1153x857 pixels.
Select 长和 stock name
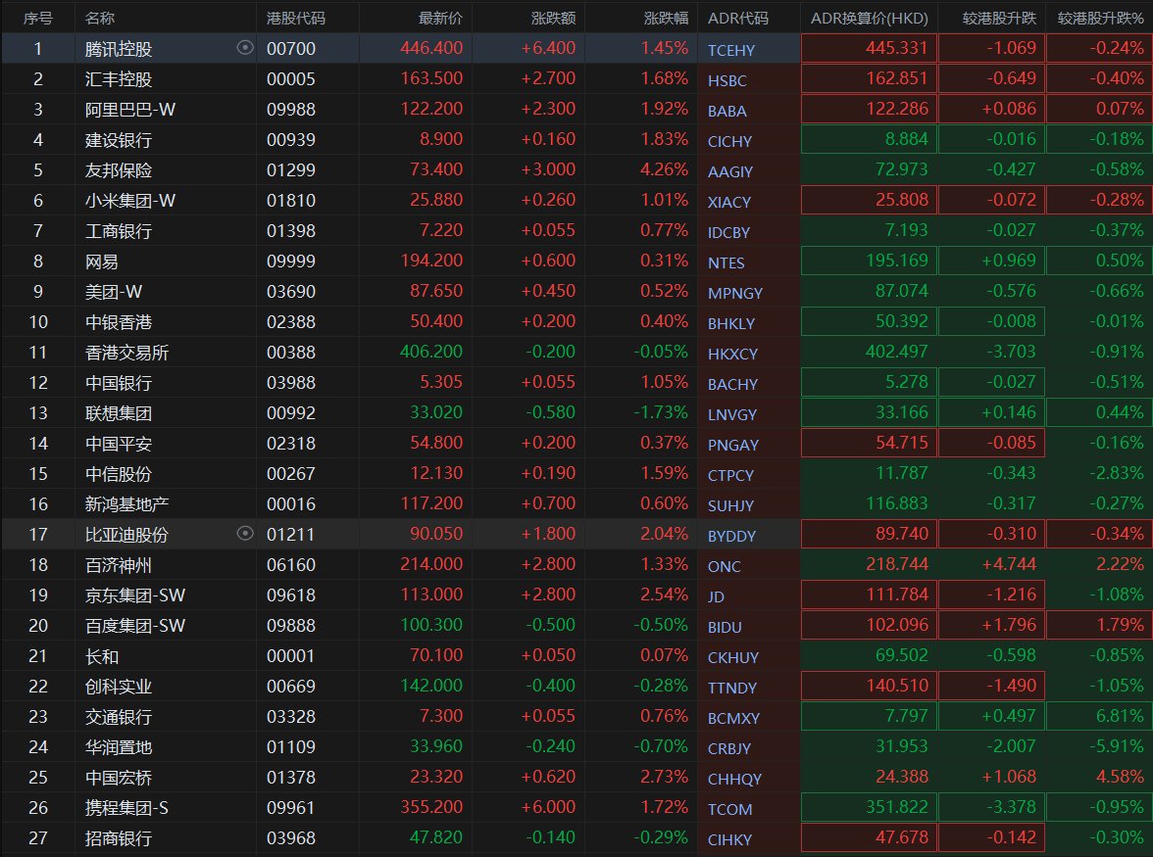coord(102,656)
